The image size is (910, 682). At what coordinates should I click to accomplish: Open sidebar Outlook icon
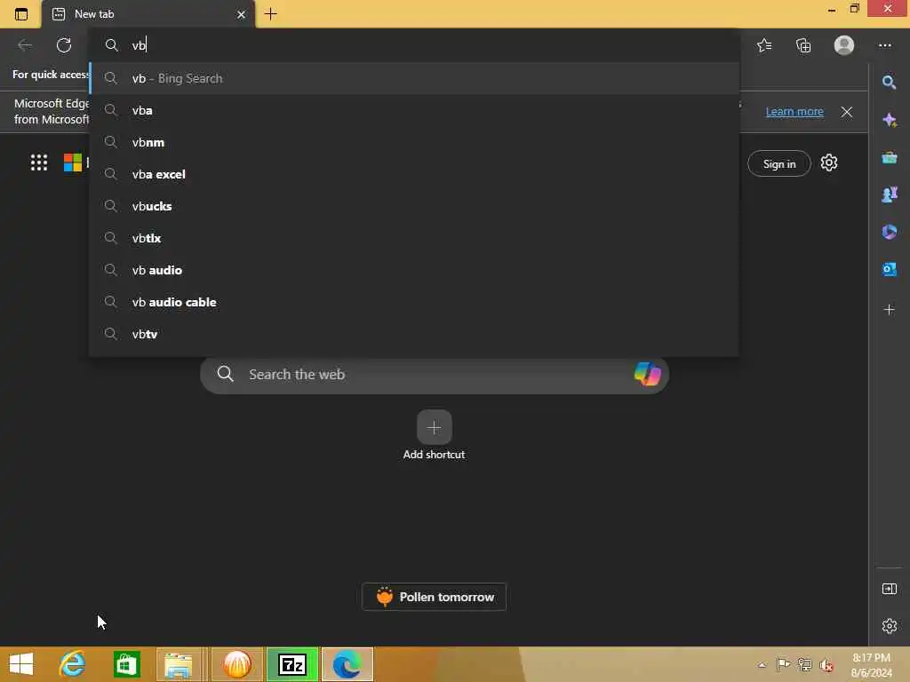point(889,269)
